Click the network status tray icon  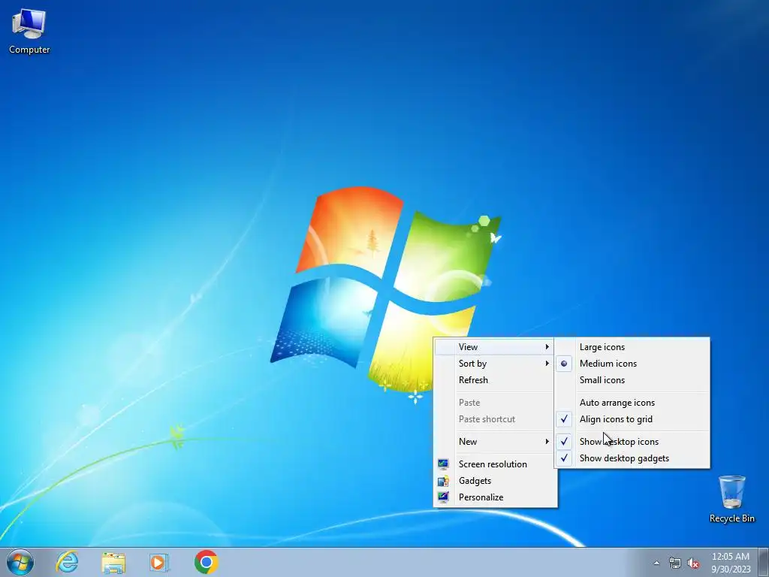[x=675, y=563]
